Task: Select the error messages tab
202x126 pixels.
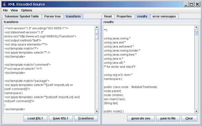Action: (164, 17)
